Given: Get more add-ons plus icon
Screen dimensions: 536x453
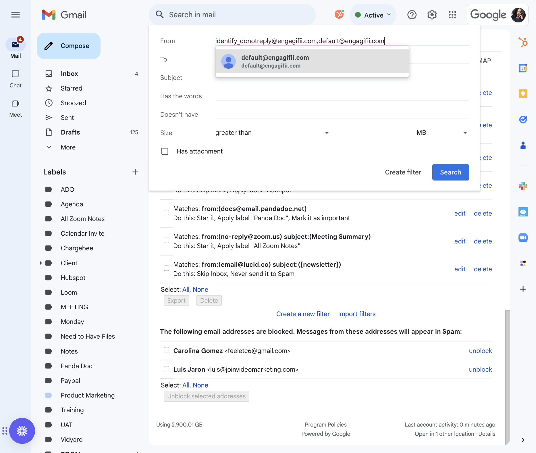Looking at the screenshot, I should pyautogui.click(x=523, y=289).
